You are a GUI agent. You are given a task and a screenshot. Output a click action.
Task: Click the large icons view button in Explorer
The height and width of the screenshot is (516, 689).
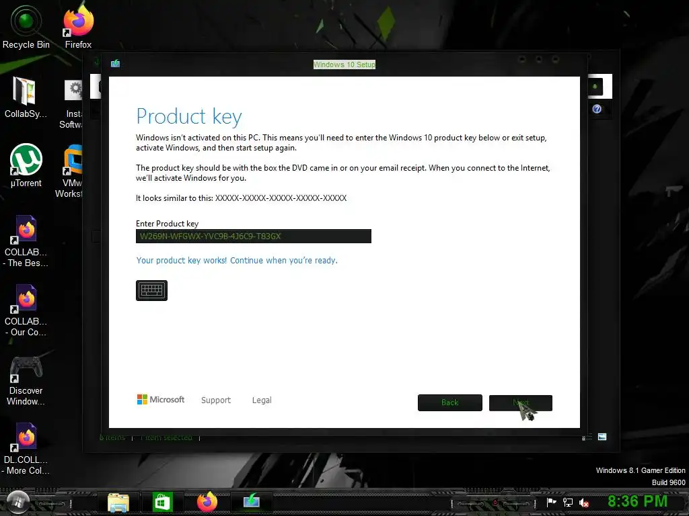coord(602,437)
